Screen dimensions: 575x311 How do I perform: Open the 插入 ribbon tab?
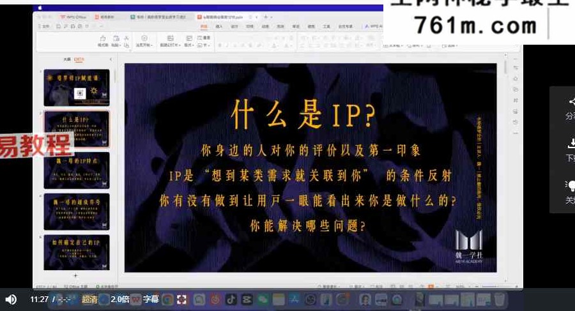click(219, 26)
